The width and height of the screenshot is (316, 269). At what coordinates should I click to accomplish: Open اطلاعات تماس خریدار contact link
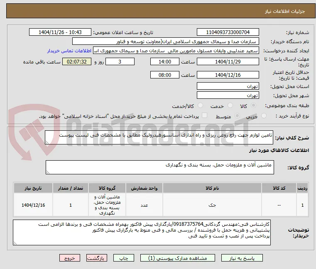(x=69, y=51)
